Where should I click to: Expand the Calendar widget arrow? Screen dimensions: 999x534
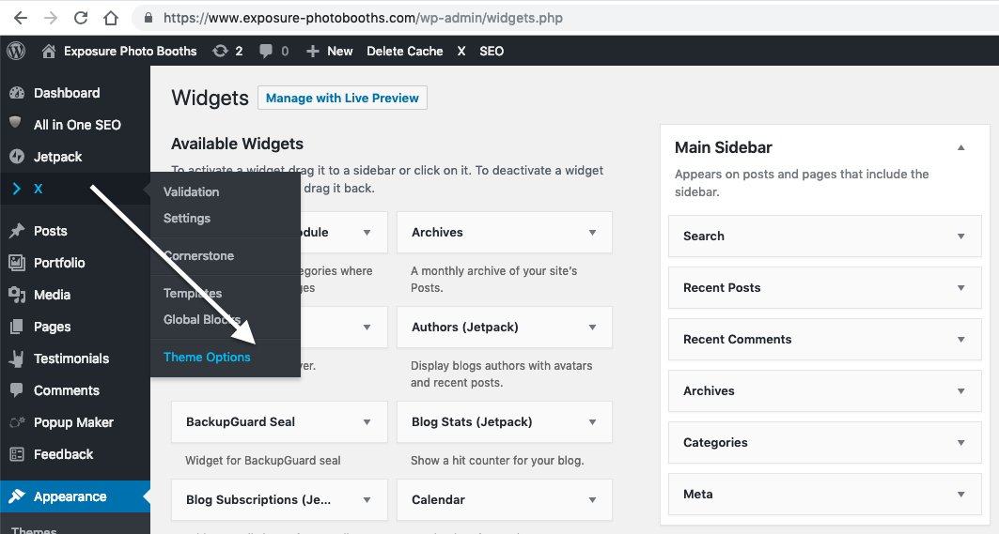tap(592, 500)
